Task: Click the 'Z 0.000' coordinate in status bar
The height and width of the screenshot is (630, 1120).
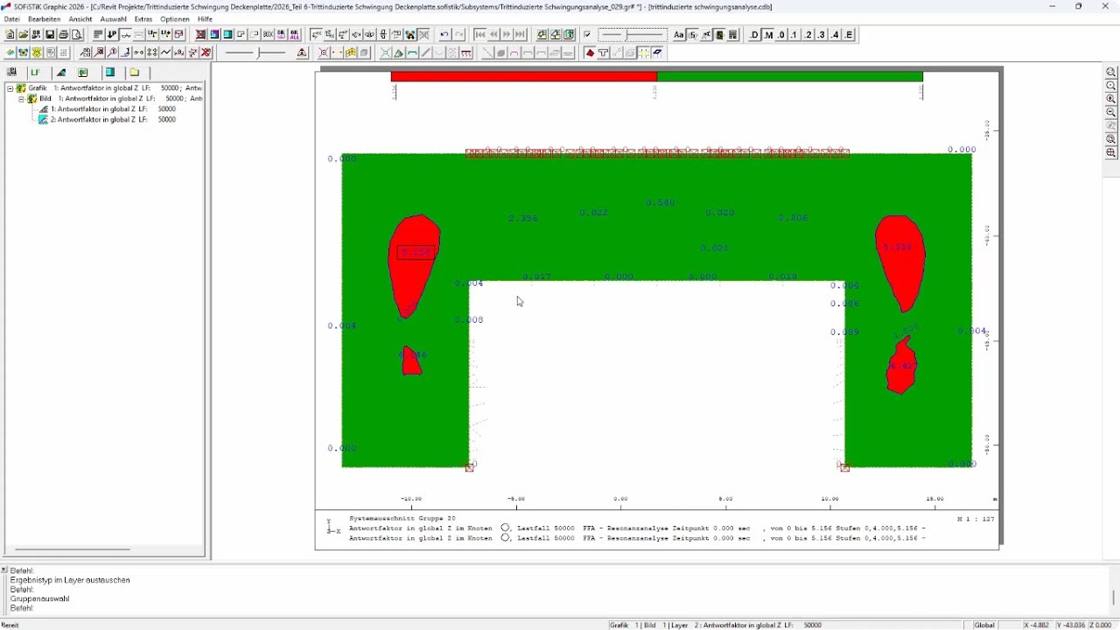Action: [1102, 626]
